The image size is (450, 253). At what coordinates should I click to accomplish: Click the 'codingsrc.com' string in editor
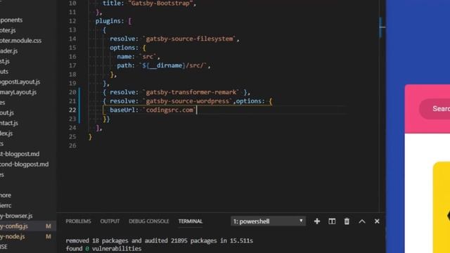tap(169, 110)
